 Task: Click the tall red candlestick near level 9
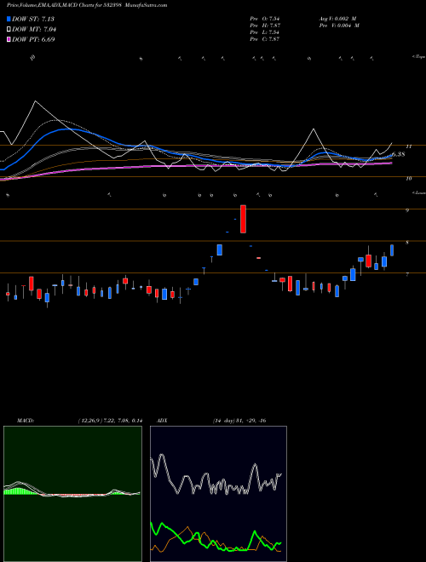click(243, 219)
